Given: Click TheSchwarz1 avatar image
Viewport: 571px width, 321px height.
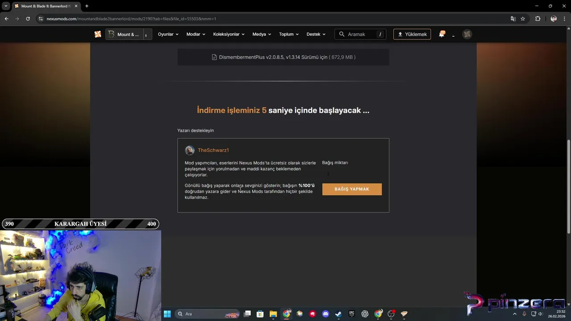Looking at the screenshot, I should tap(190, 150).
